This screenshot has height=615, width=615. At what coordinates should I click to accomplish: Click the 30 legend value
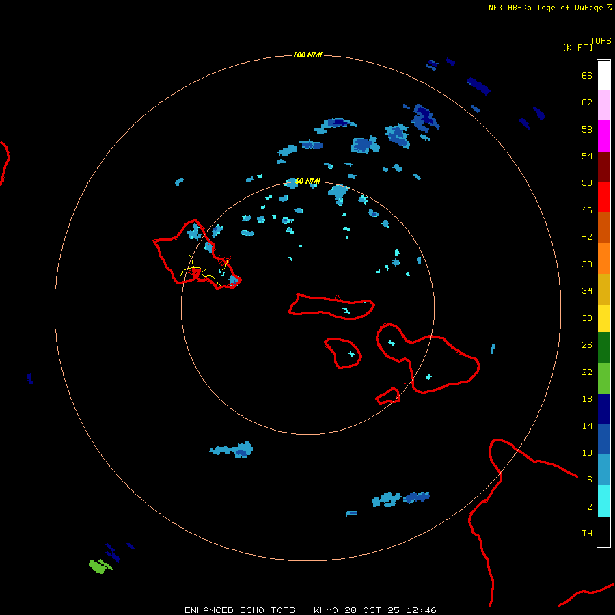587,318
